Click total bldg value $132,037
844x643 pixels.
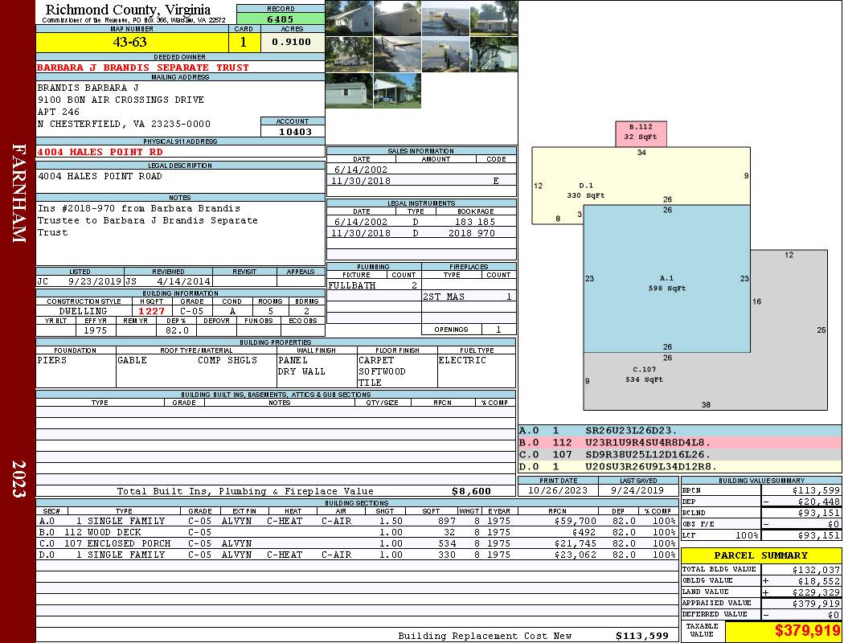(x=816, y=570)
